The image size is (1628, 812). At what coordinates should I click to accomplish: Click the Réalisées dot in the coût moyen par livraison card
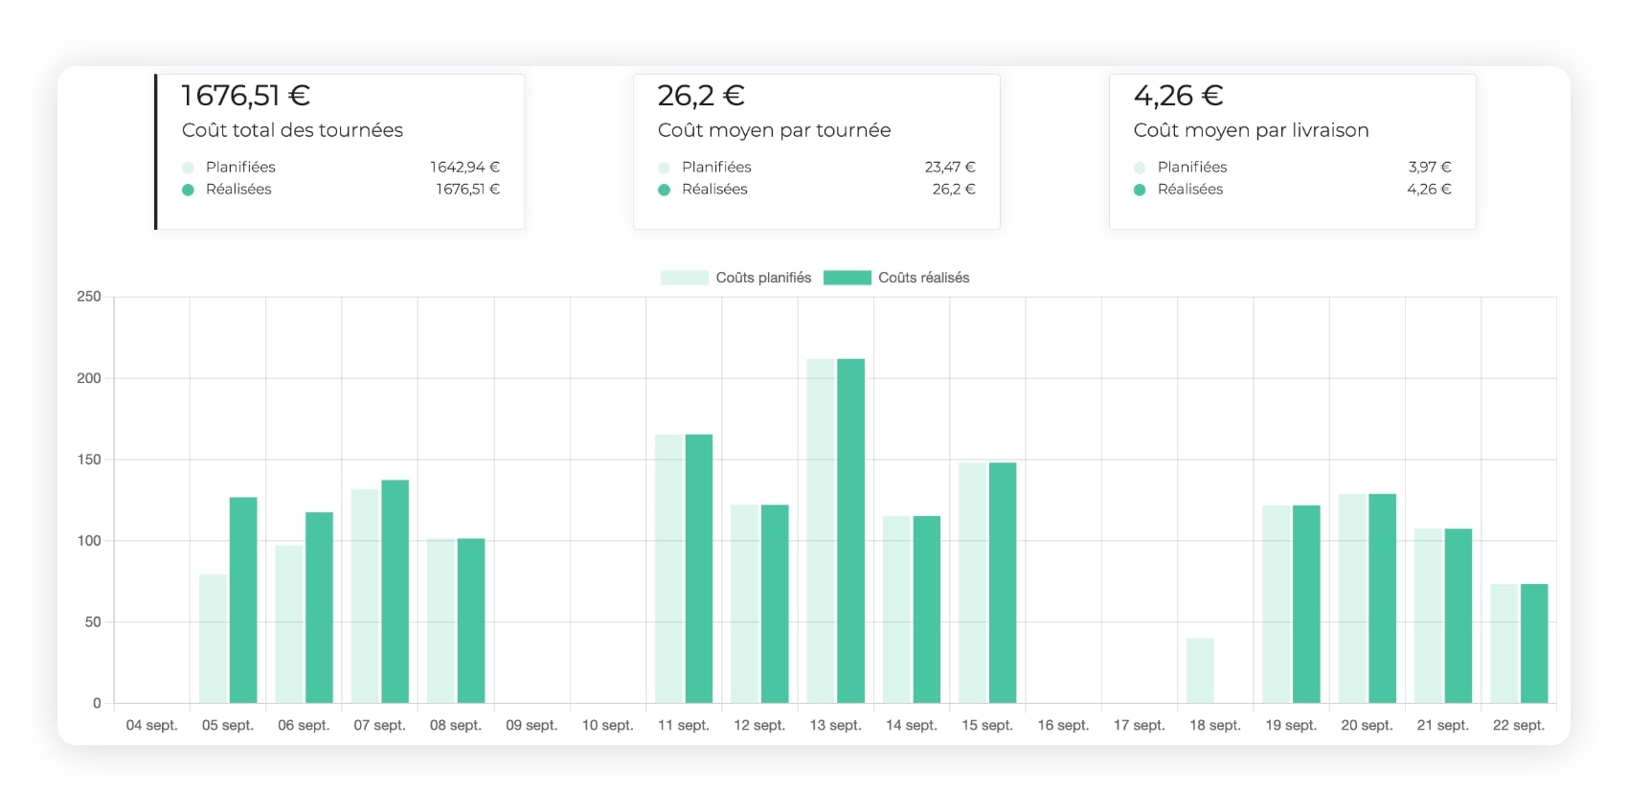(x=1140, y=190)
